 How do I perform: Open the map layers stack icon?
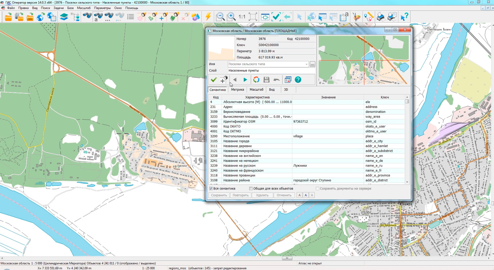pyautogui.click(x=64, y=17)
